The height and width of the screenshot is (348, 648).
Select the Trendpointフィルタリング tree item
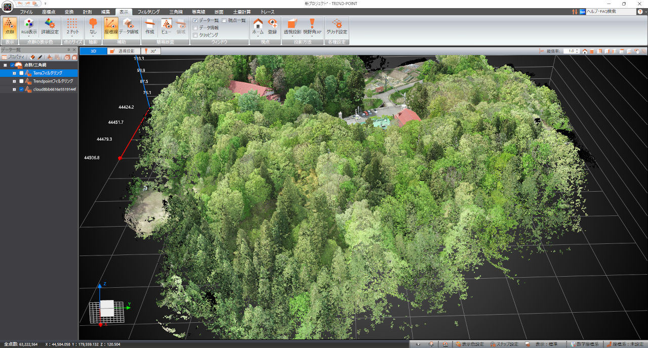(x=53, y=81)
